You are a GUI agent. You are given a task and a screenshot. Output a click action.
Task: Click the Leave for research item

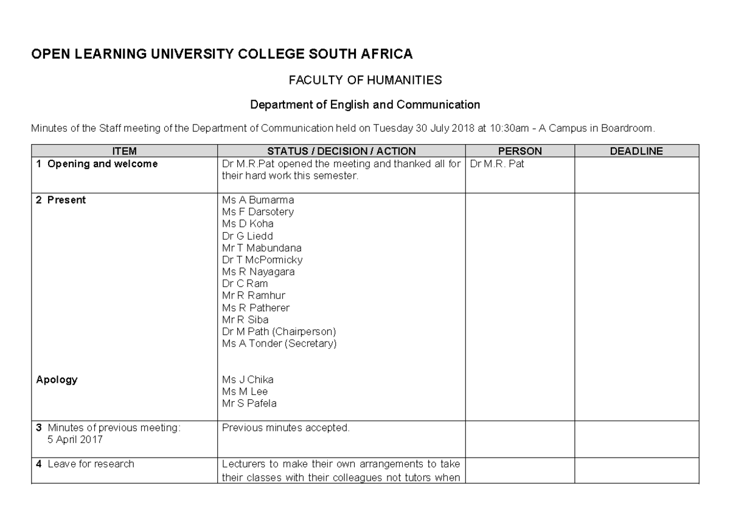pos(90,464)
